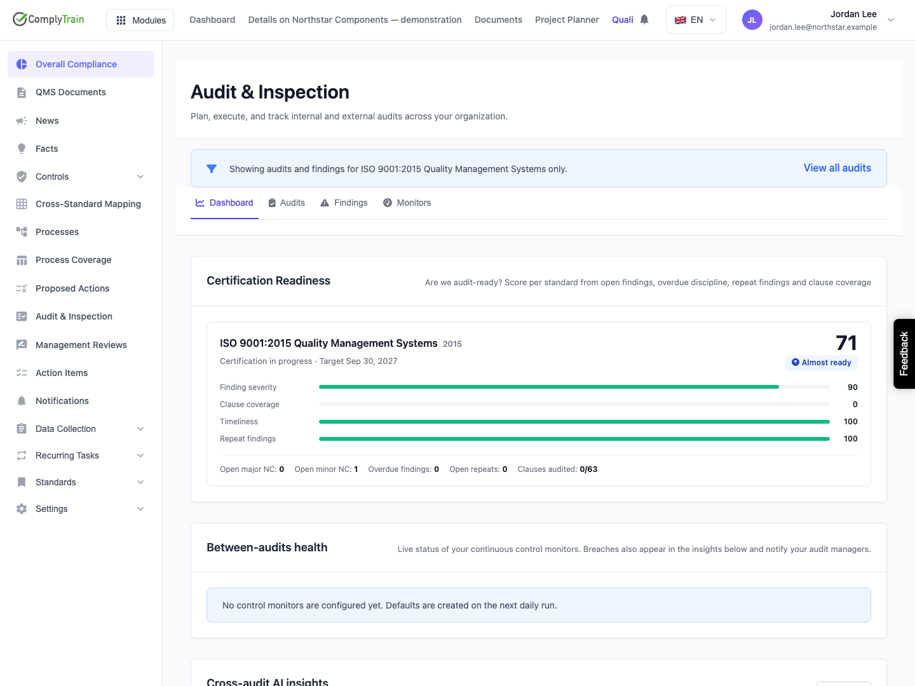Click the Settings gear icon

tap(22, 509)
